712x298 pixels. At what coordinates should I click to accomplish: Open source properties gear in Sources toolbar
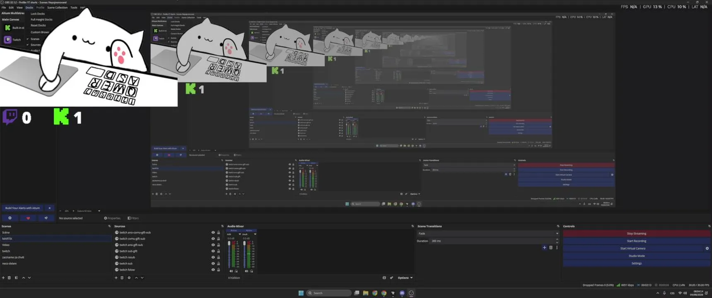[129, 278]
